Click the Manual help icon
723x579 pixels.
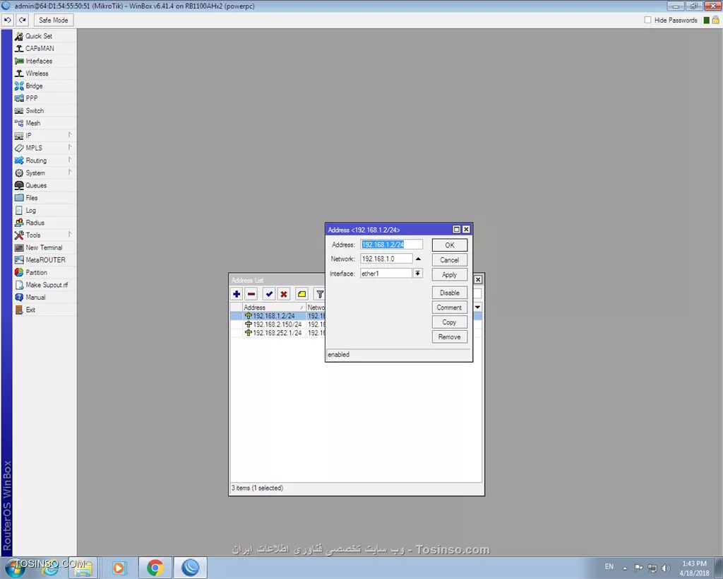tap(19, 298)
